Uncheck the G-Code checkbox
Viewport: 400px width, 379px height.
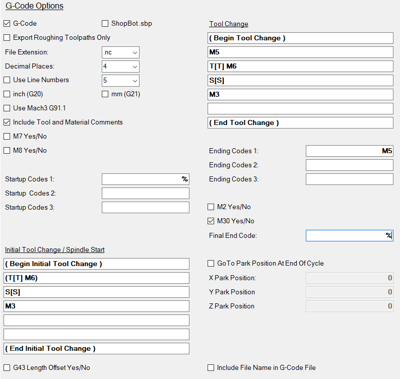7,23
